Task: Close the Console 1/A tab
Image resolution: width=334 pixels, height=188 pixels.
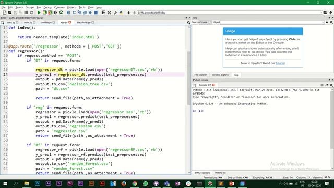Action: [x=213, y=85]
